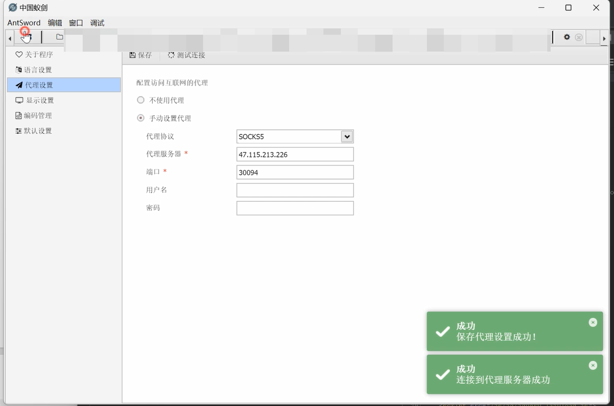The height and width of the screenshot is (406, 614).
Task: Click the 密码 input field
Action: [x=295, y=208]
